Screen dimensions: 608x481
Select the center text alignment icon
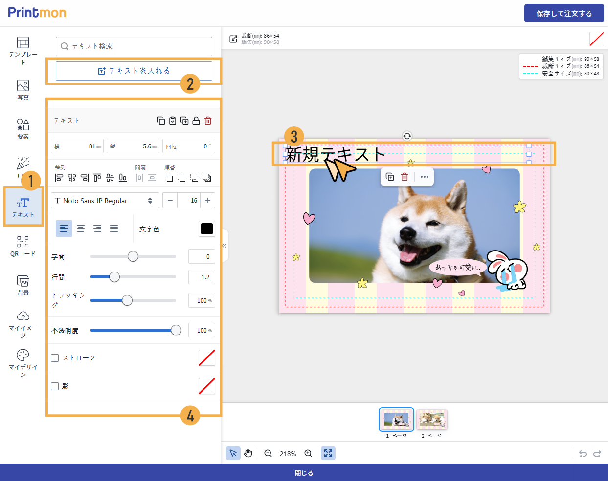(x=81, y=229)
